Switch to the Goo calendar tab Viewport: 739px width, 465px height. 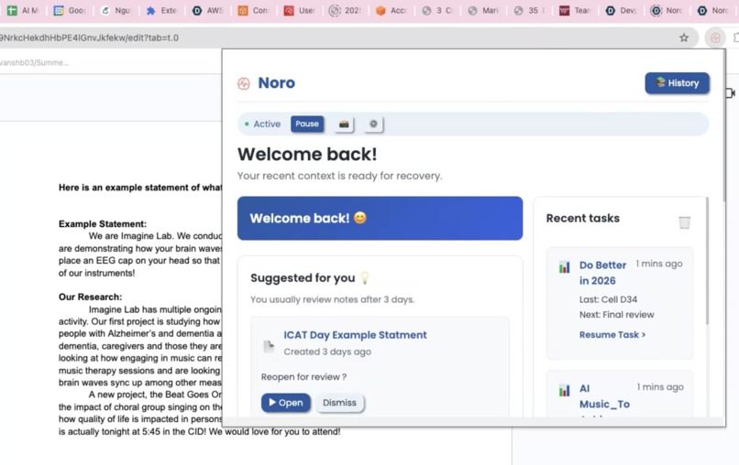click(x=70, y=10)
